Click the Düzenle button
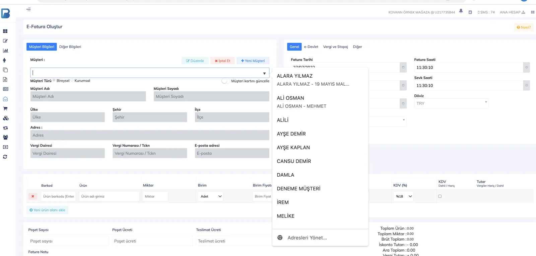The height and width of the screenshot is (256, 536). tap(195, 61)
